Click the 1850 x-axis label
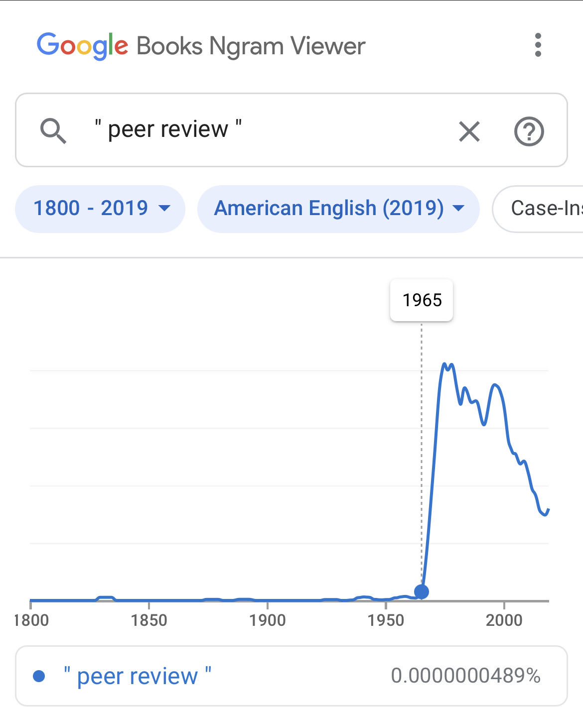 point(149,620)
